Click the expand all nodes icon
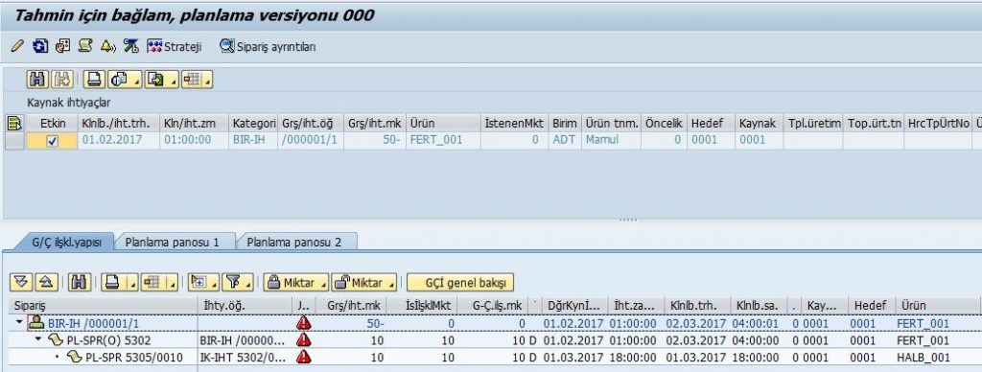The width and height of the screenshot is (982, 372). pyautogui.click(x=21, y=283)
